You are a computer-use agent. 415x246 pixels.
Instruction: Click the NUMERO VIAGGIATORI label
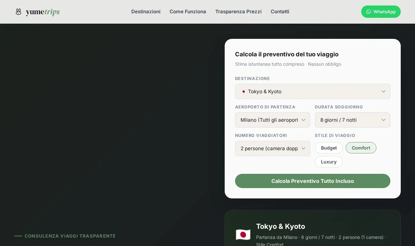point(261,136)
